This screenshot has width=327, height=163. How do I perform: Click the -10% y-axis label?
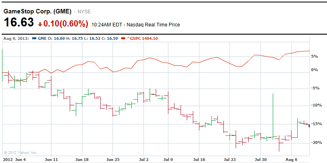pyautogui.click(x=316, y=105)
